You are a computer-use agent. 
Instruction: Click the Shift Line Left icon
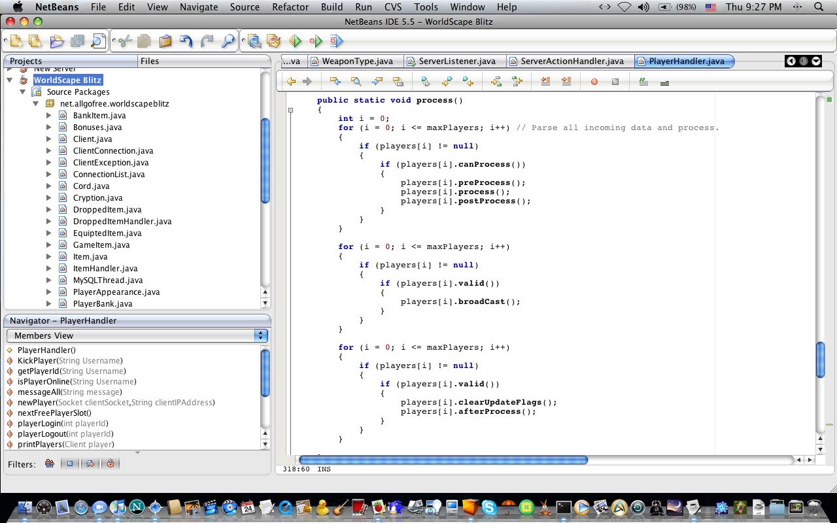(x=545, y=82)
